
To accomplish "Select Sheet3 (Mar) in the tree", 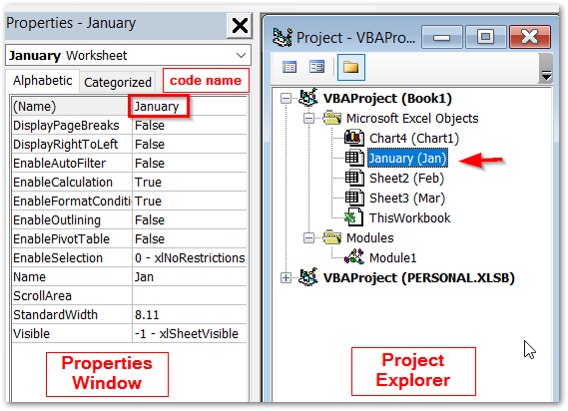I will coord(407,199).
